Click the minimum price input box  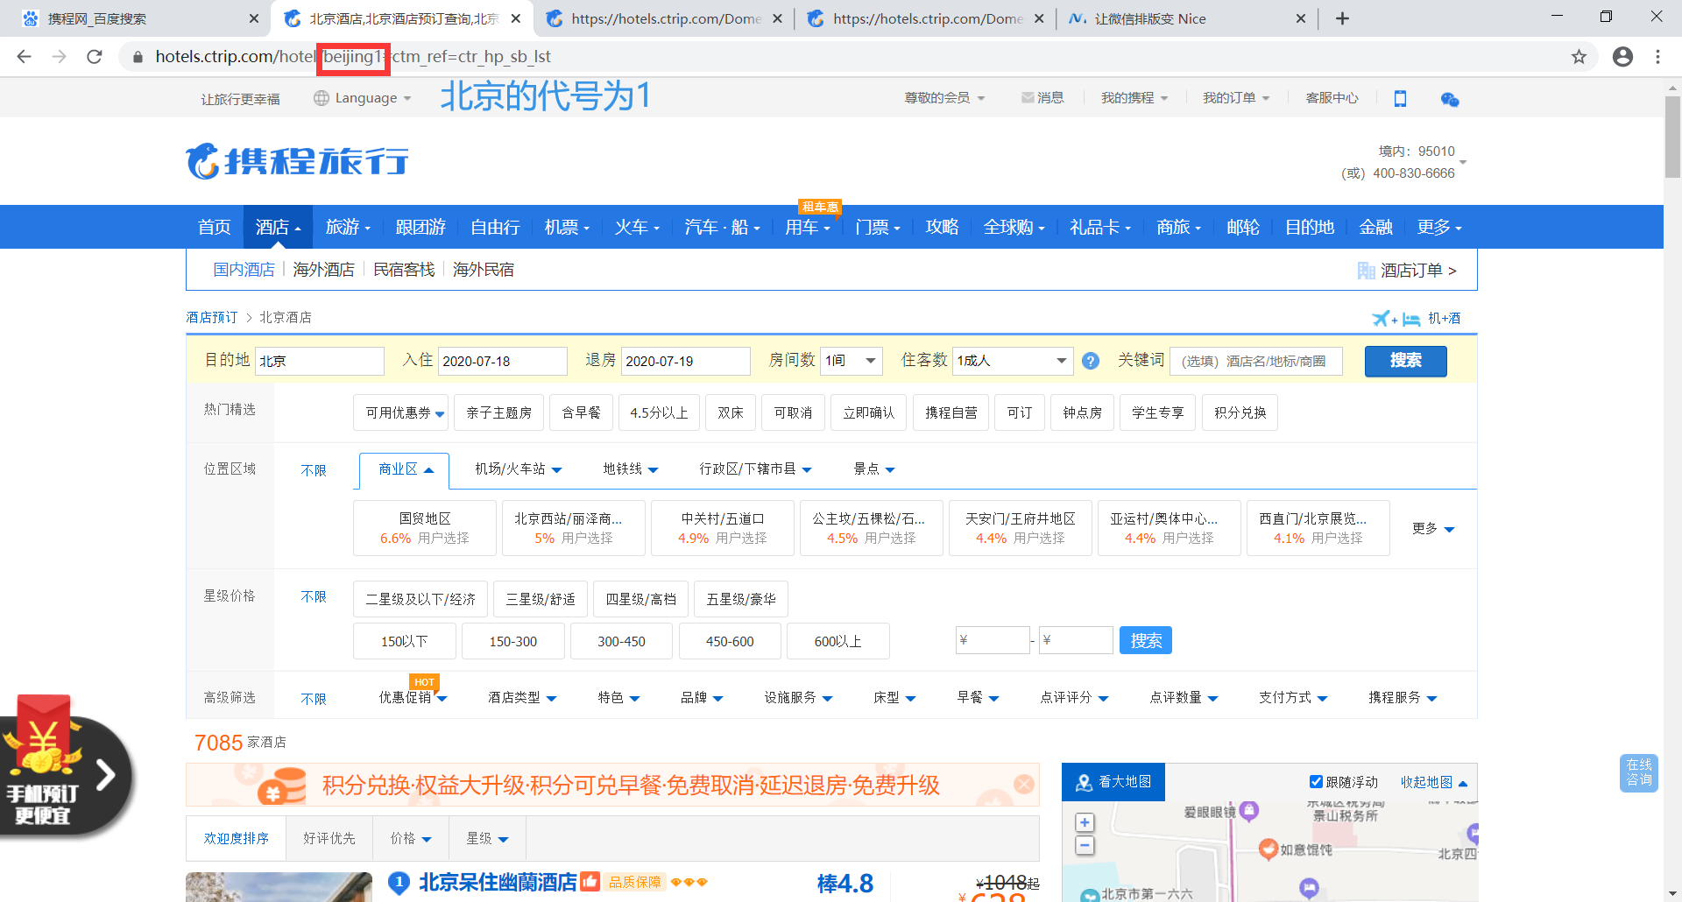(993, 640)
